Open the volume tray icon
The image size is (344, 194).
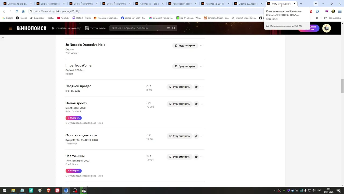tap(314, 190)
